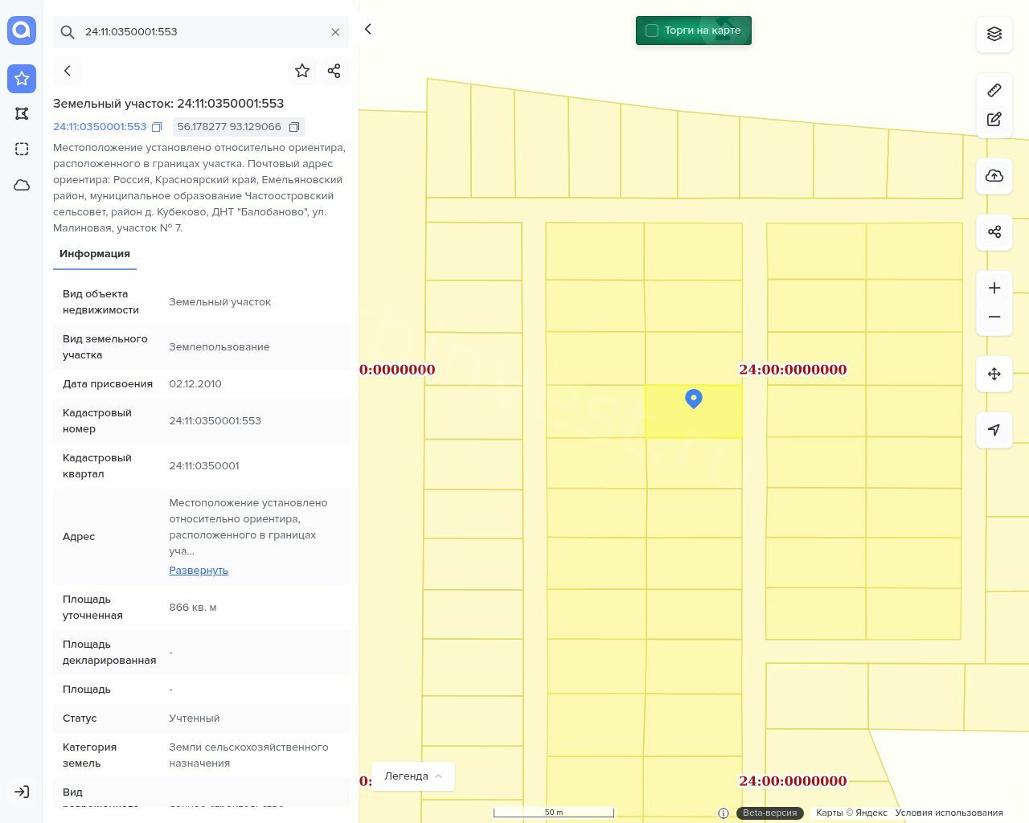
Task: Zoom in on the map
Action: coord(994,288)
